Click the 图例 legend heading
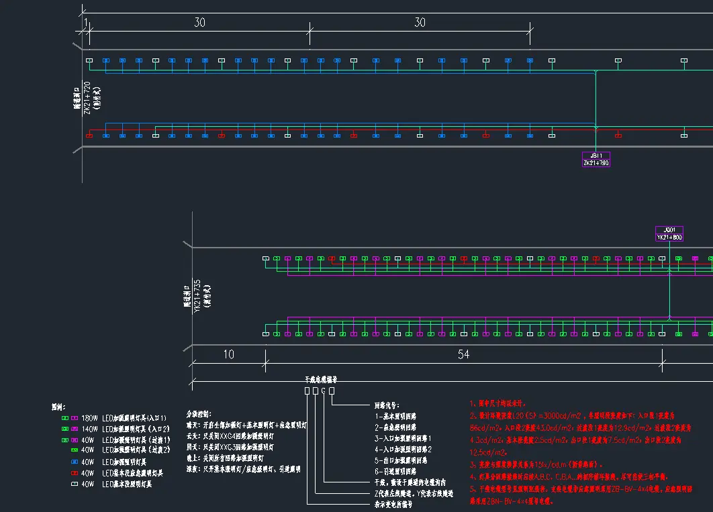The image size is (713, 512). pos(58,407)
